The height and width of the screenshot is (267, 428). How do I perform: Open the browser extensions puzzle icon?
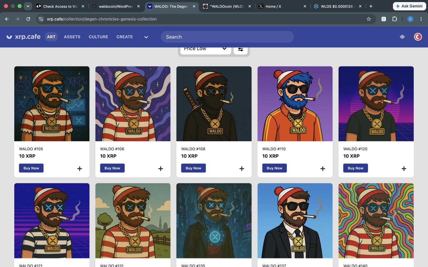(394, 19)
